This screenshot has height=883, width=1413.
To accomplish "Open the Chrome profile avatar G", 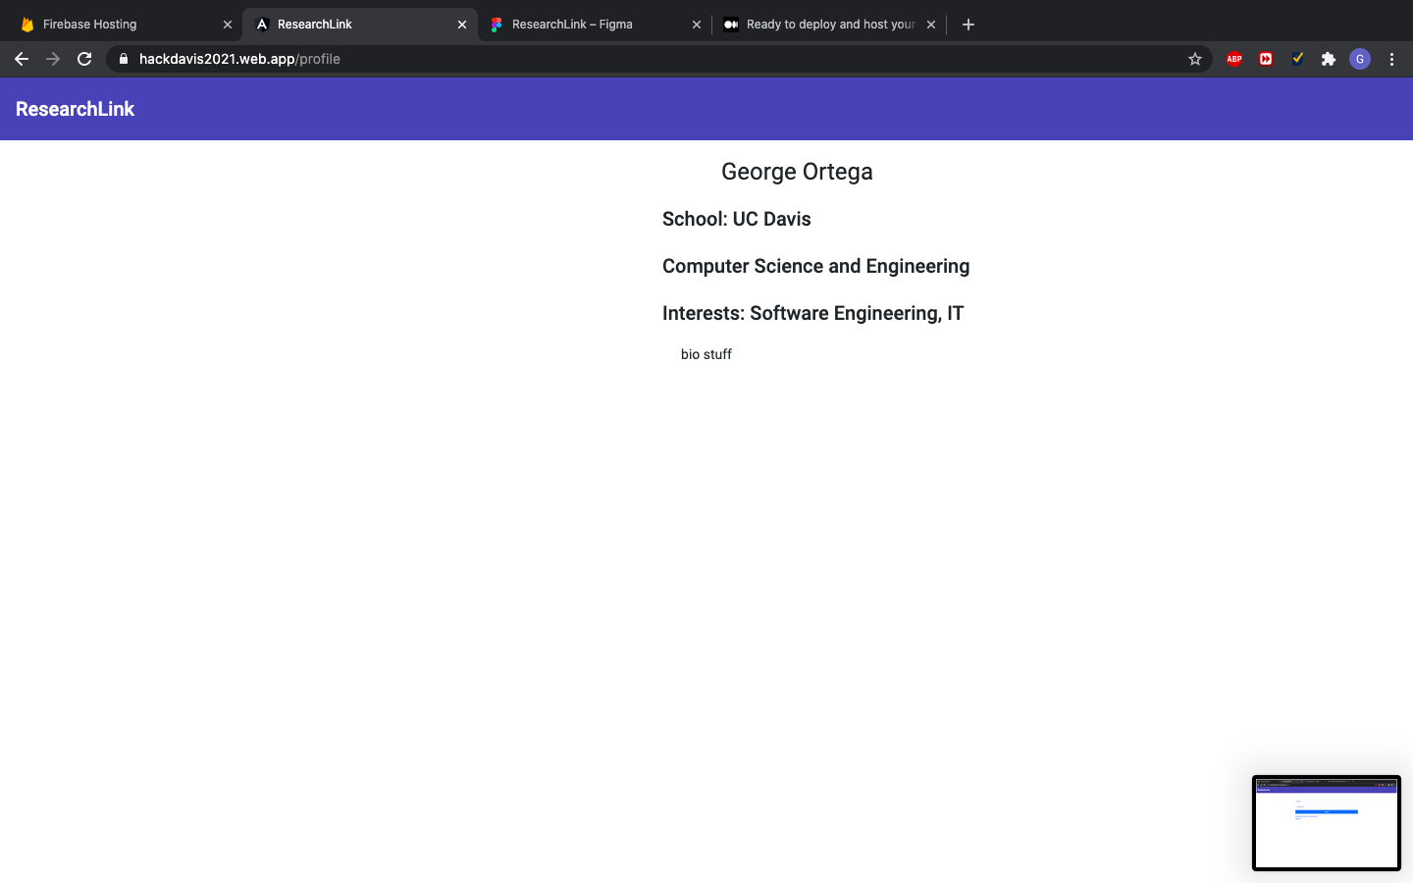I will 1360,59.
